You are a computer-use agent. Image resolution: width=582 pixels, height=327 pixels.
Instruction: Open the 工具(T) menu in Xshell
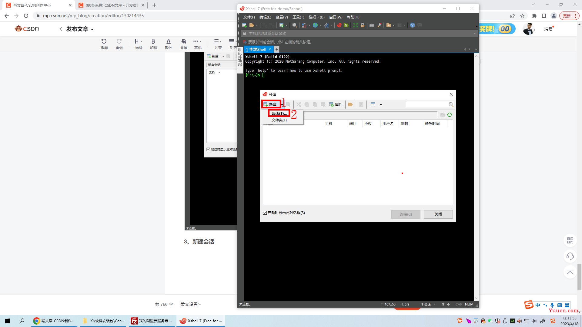point(298,17)
